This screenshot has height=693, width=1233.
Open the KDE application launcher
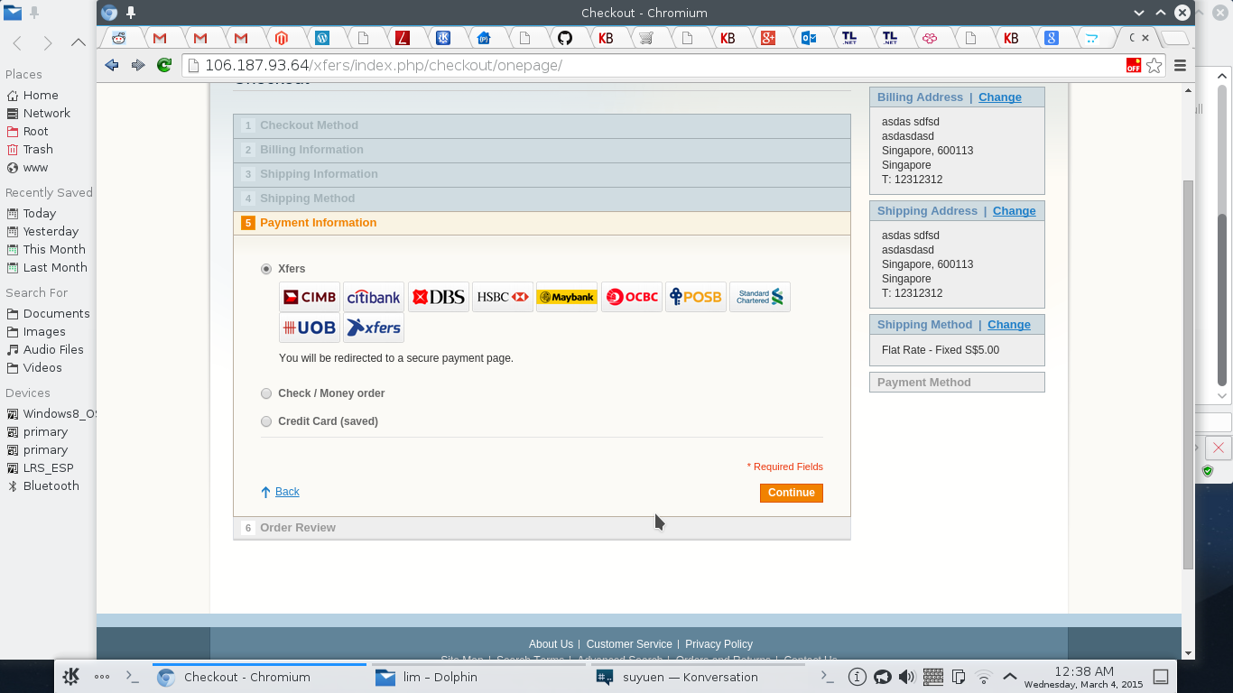coord(71,677)
